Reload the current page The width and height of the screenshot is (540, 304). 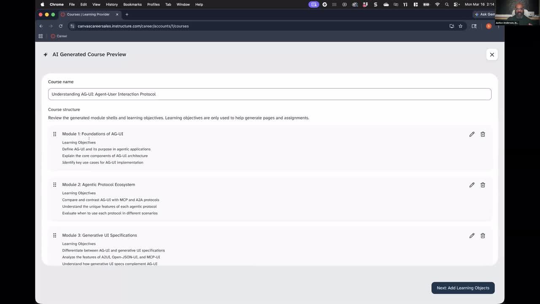[61, 26]
